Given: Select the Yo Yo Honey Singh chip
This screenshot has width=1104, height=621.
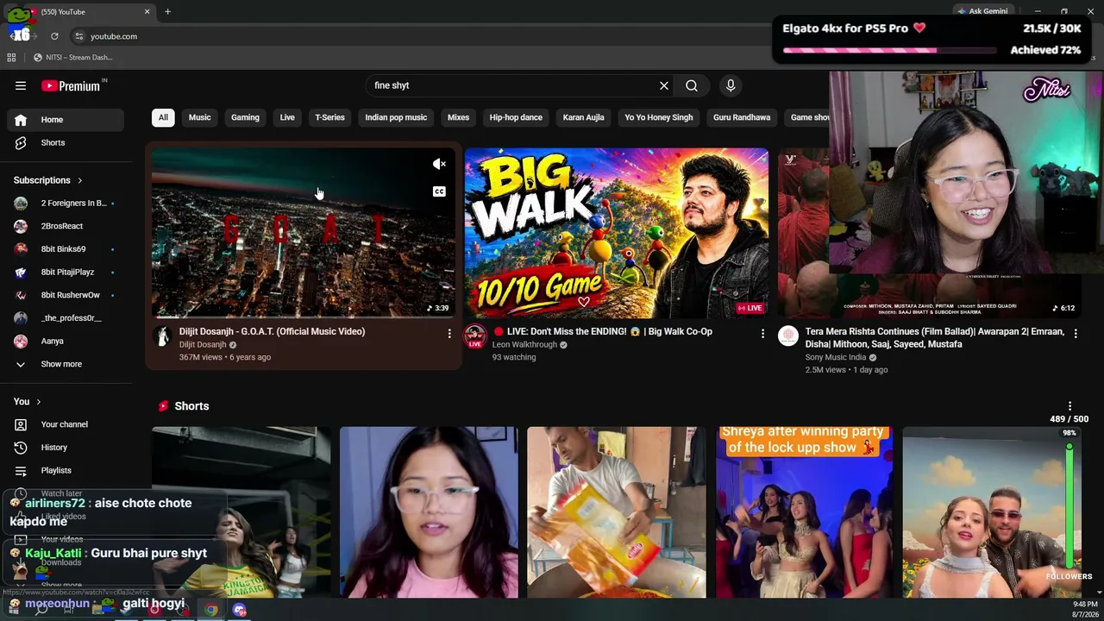Looking at the screenshot, I should click(x=659, y=117).
